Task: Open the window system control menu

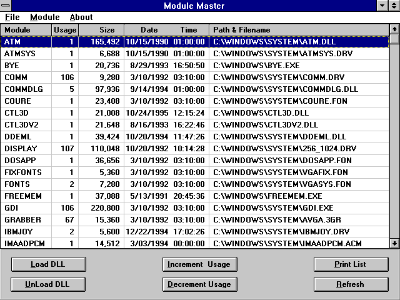Action: click(6, 6)
